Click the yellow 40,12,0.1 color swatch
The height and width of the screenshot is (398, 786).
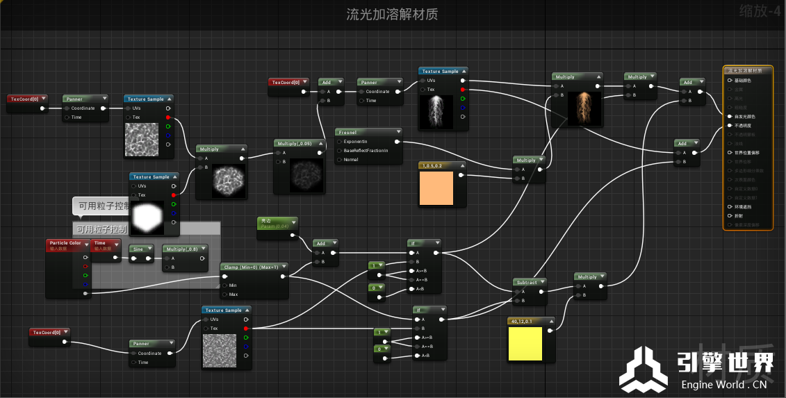tap(525, 343)
